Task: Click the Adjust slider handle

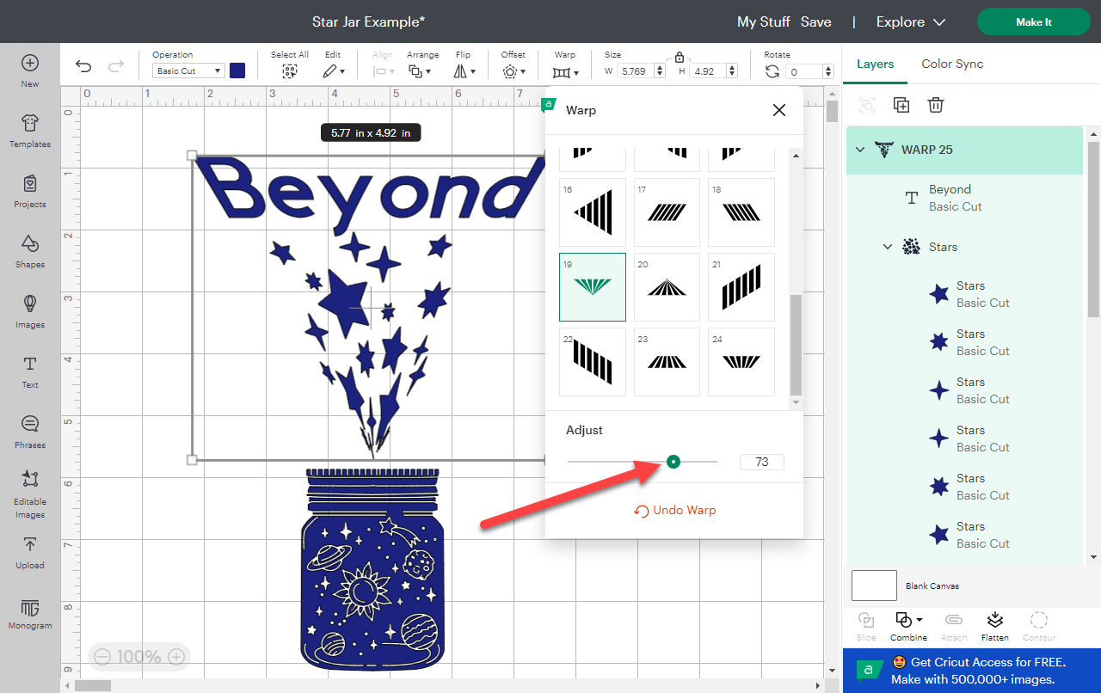Action: tap(674, 462)
